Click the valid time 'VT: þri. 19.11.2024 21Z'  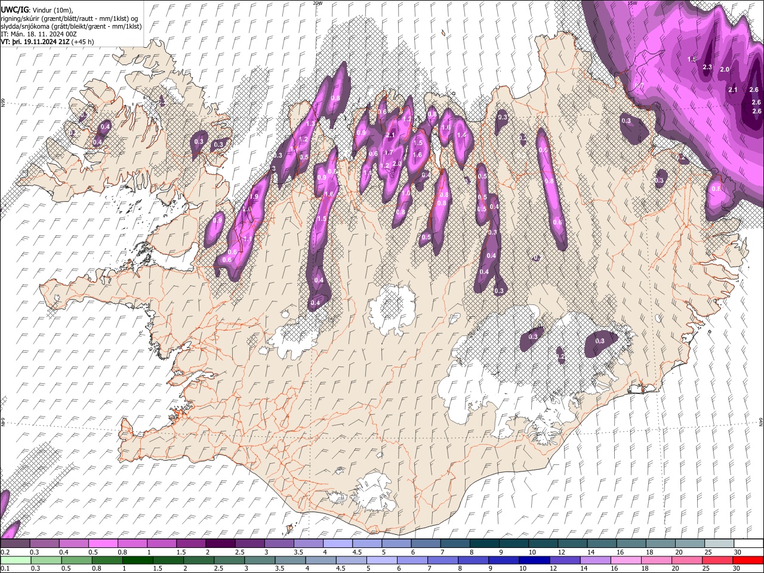[x=35, y=42]
